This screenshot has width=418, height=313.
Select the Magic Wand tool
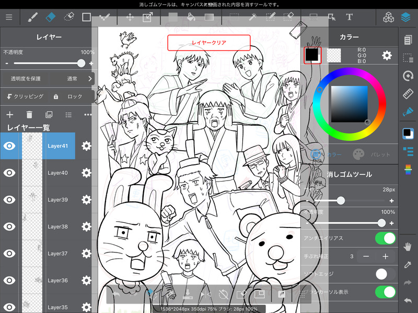pos(252,17)
